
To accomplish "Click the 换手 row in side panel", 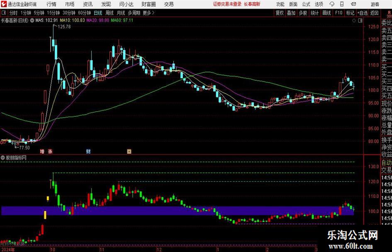I will [387, 140].
